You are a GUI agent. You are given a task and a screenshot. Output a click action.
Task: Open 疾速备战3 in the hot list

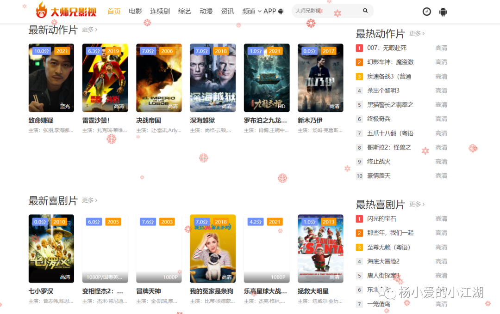pyautogui.click(x=389, y=76)
